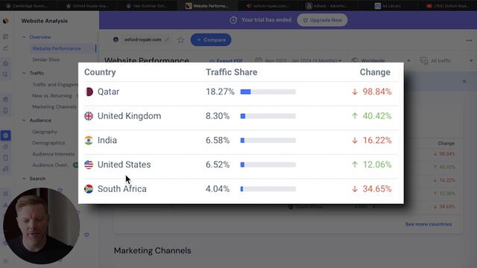Viewport: 477px width, 268px height.
Task: Click the 40.42% change value for United Kingdom
Action: (377, 116)
